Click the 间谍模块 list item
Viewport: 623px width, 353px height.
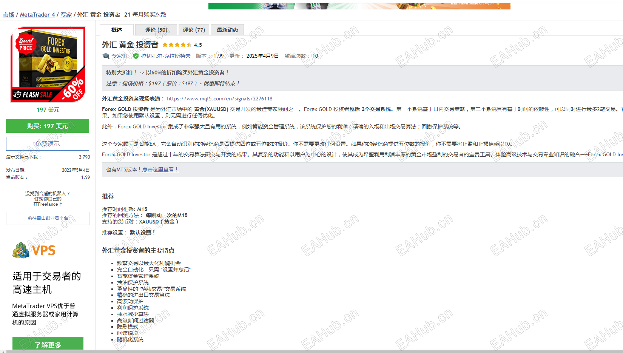pyautogui.click(x=128, y=333)
